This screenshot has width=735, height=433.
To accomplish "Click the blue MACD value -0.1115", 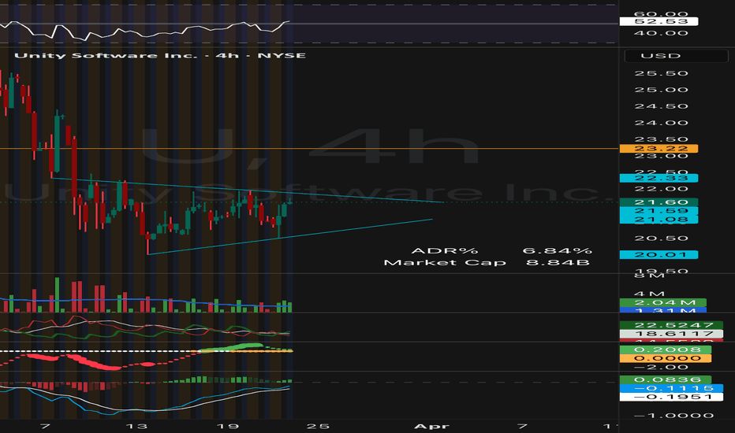I will [x=671, y=388].
